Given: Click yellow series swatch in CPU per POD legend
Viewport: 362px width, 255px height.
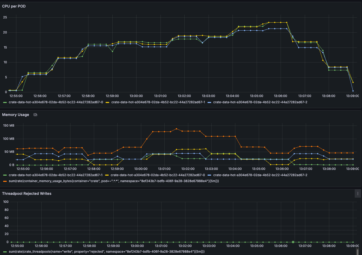Looking at the screenshot, I should click(x=107, y=102).
